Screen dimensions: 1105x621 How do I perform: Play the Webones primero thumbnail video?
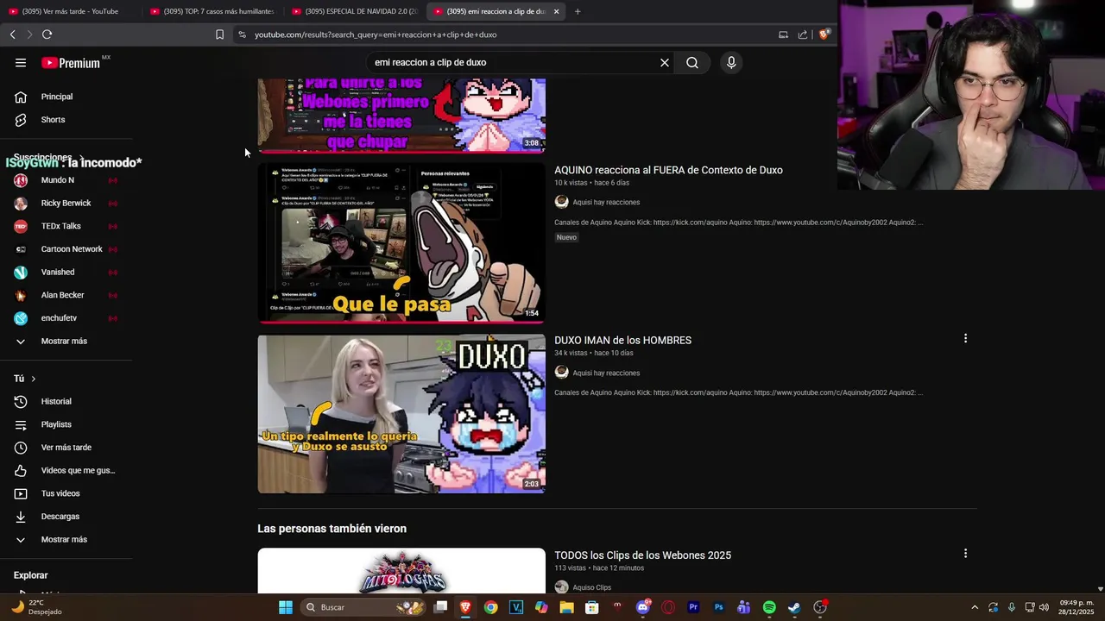[401, 115]
